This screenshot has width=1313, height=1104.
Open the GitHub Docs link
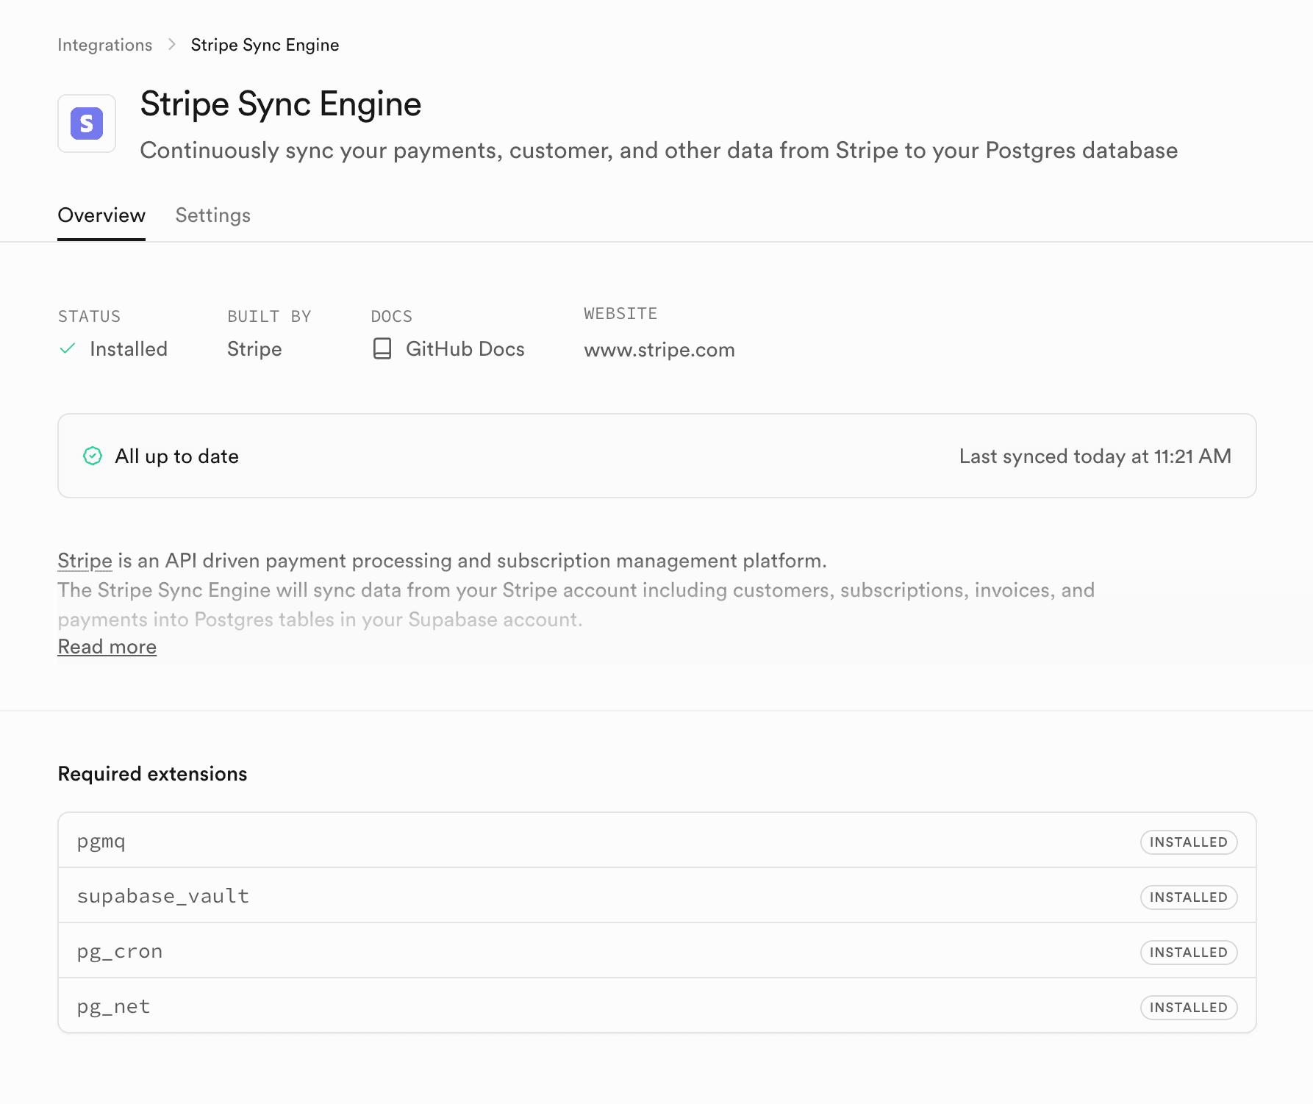point(465,348)
